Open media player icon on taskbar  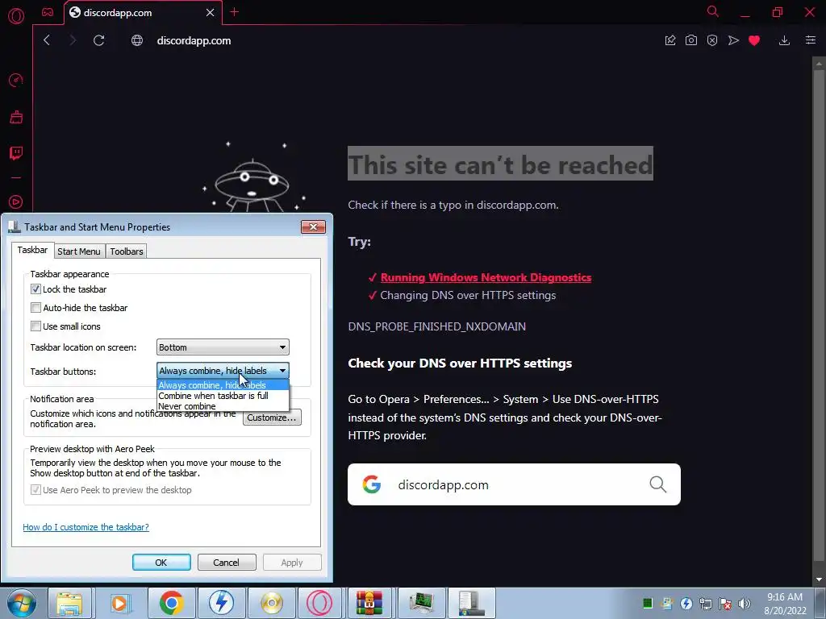[121, 603]
